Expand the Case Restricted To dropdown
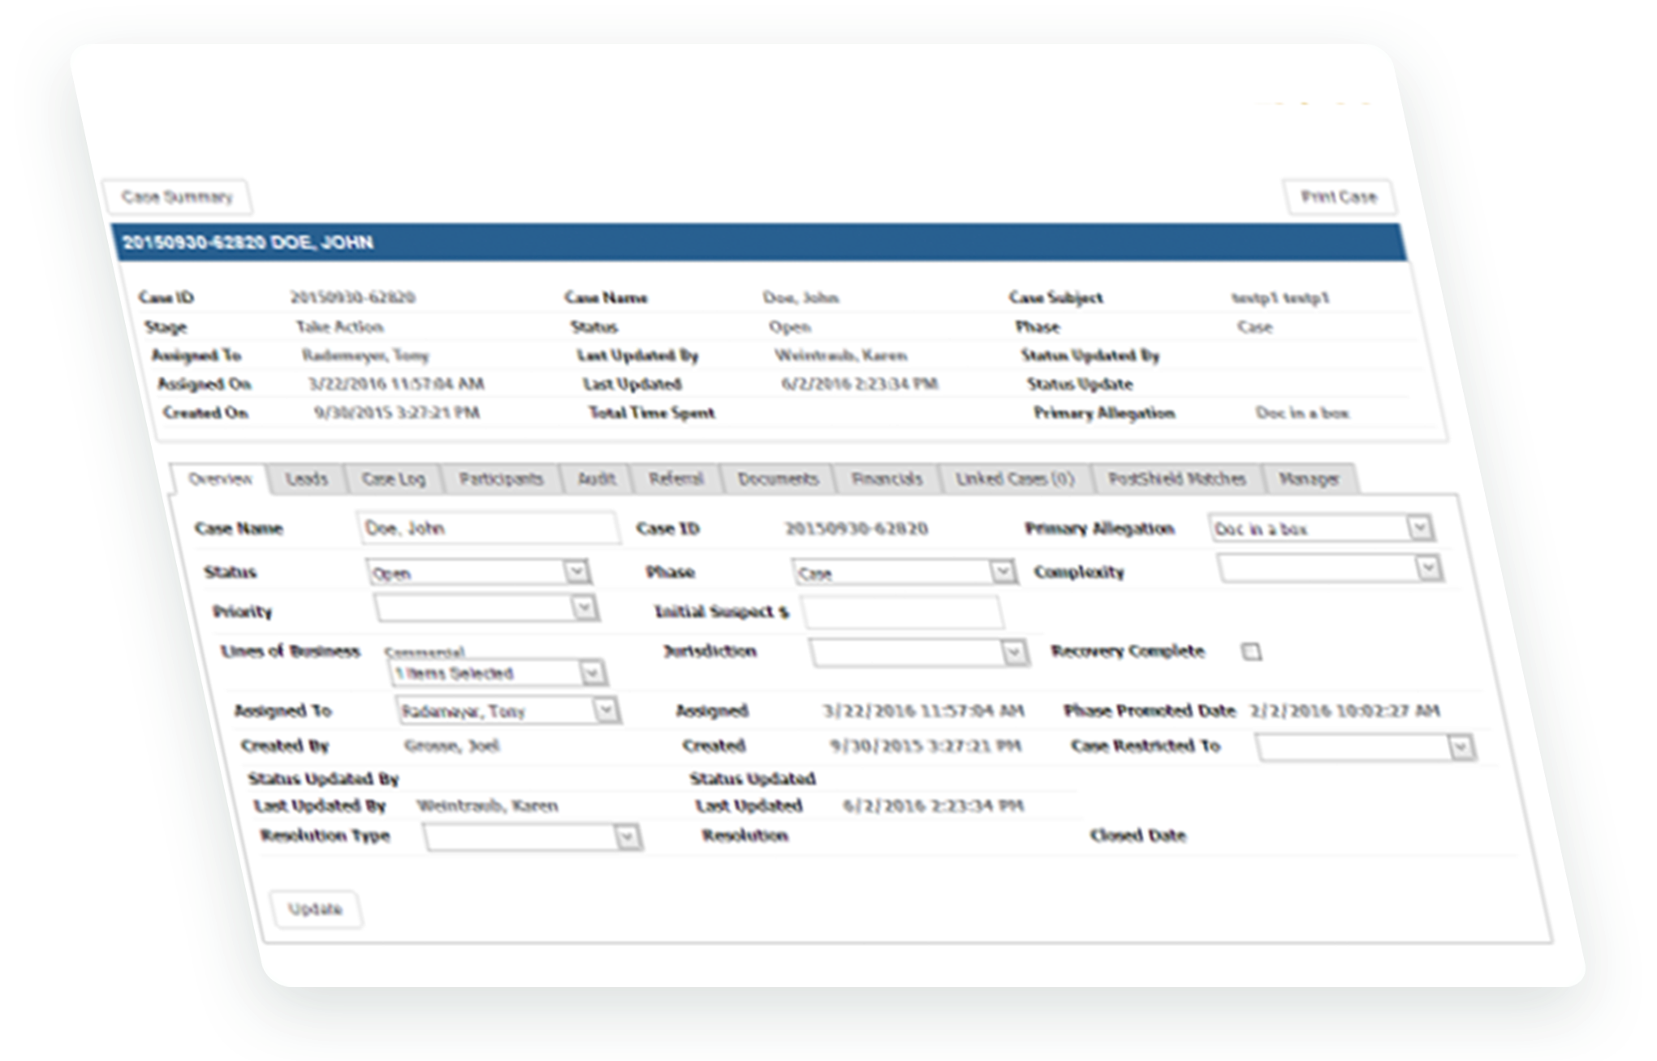Image resolution: width=1657 pixels, height=1061 pixels. point(1365,748)
